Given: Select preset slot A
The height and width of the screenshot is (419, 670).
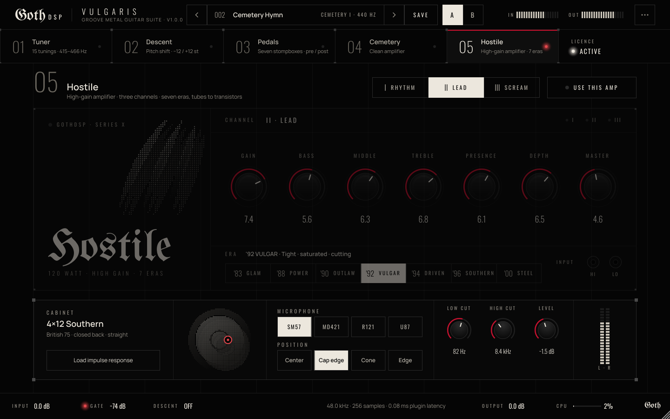Looking at the screenshot, I should [x=452, y=15].
